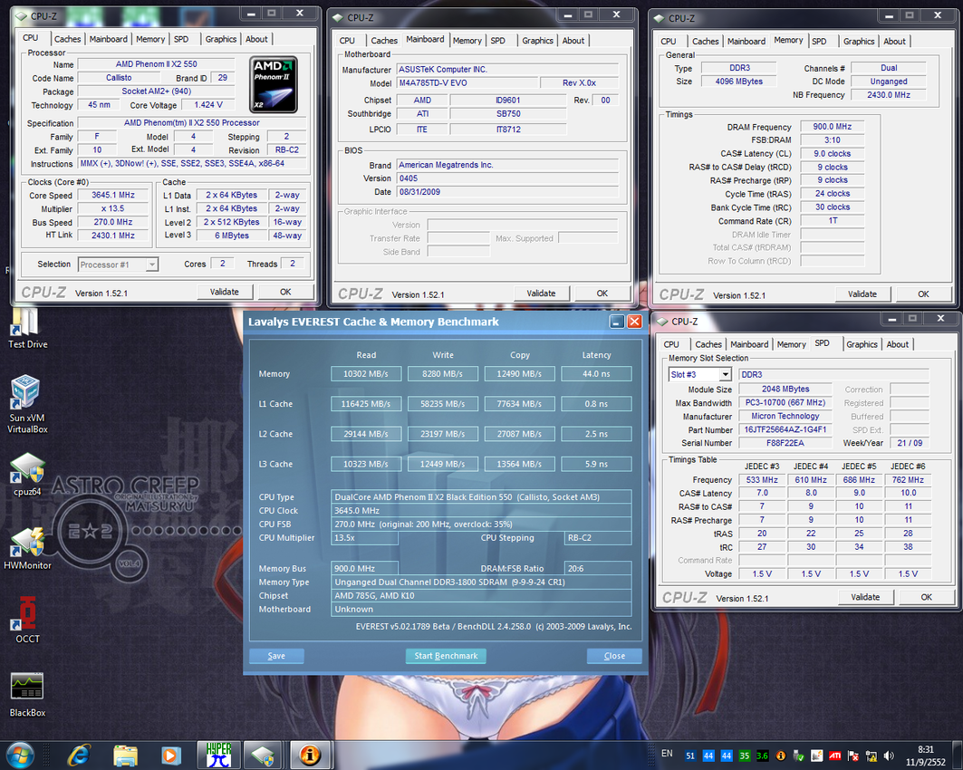The image size is (963, 770).
Task: Open the network icon in the system tray
Action: (871, 756)
